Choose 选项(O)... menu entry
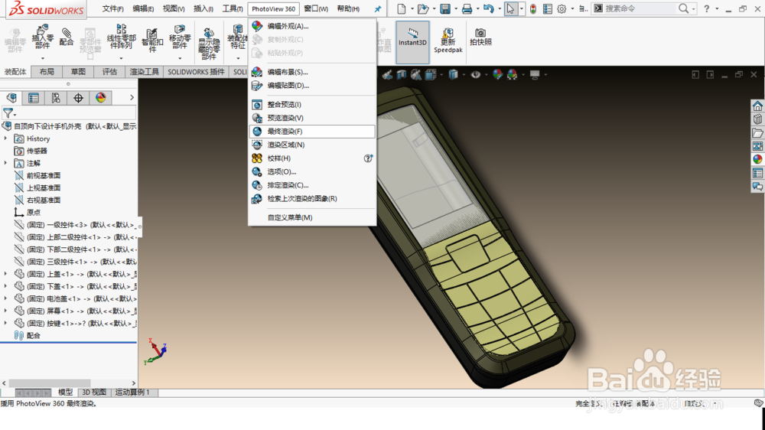This screenshot has width=765, height=430. (x=312, y=171)
